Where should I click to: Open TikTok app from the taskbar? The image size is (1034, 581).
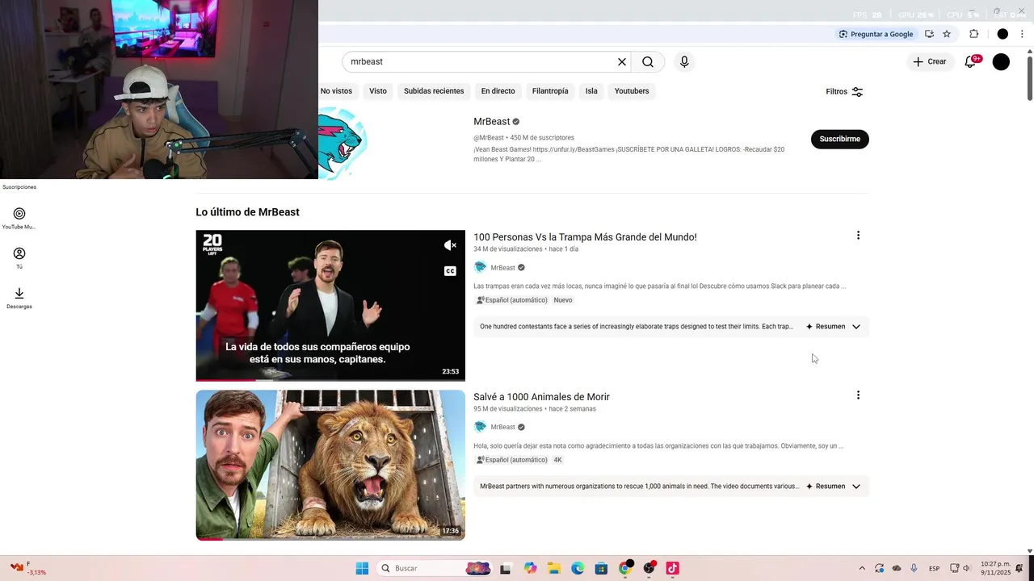pos(672,568)
